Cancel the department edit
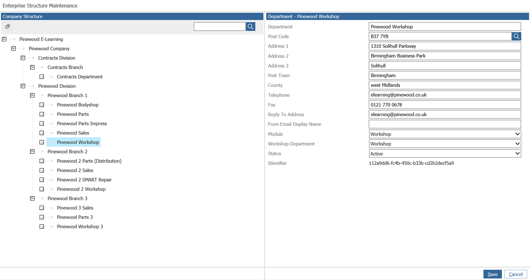This screenshot has height=280, width=530. click(516, 274)
